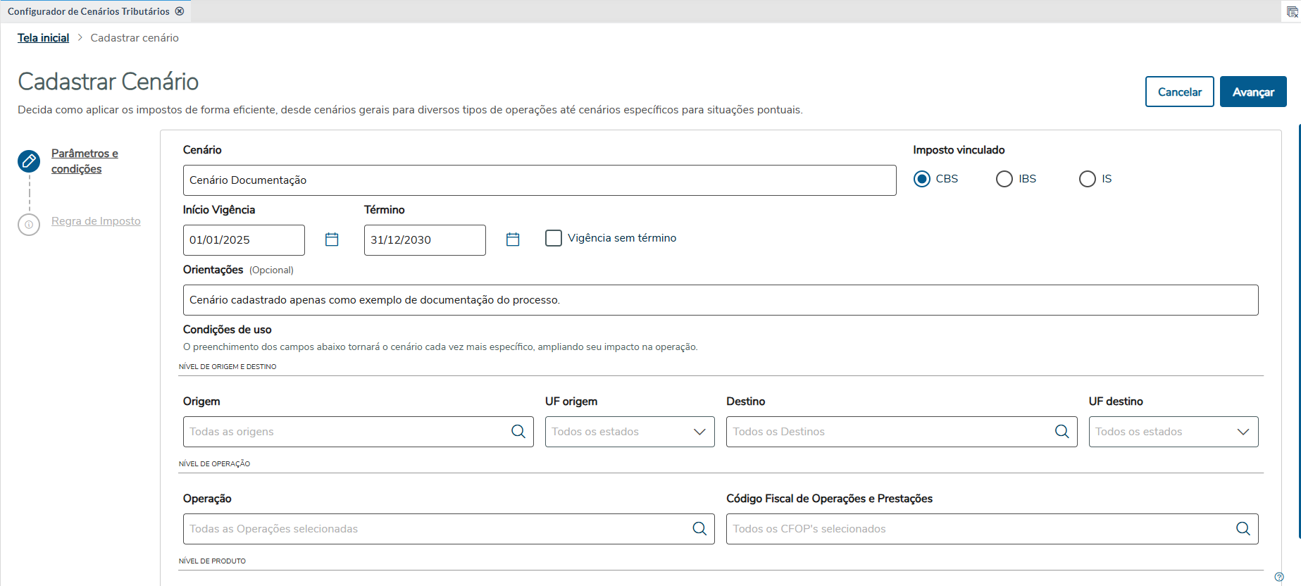Click the Operação search magnifier icon
This screenshot has height=586, width=1301.
coord(699,529)
